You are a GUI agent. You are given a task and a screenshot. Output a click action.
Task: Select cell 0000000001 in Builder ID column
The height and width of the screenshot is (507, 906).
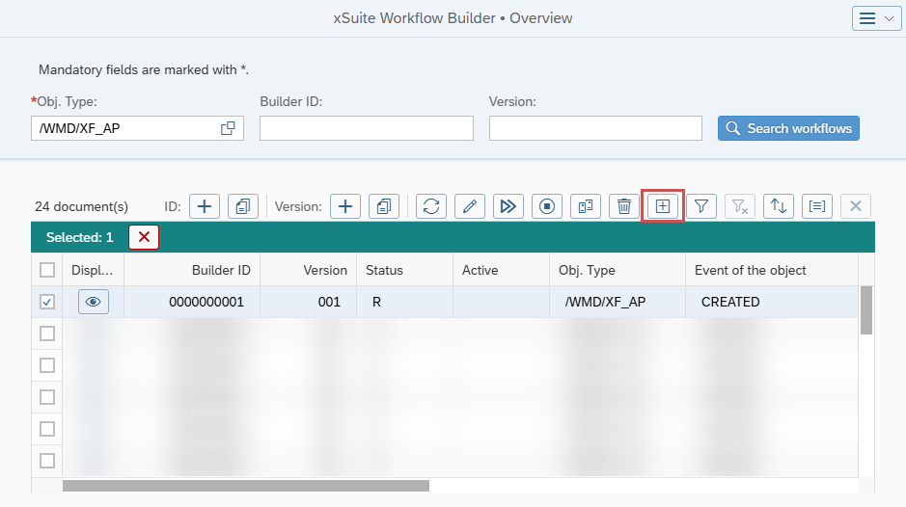point(192,302)
